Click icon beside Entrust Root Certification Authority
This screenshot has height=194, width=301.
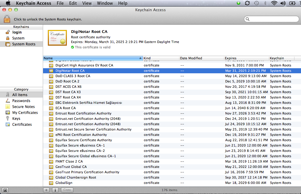pos(51,114)
